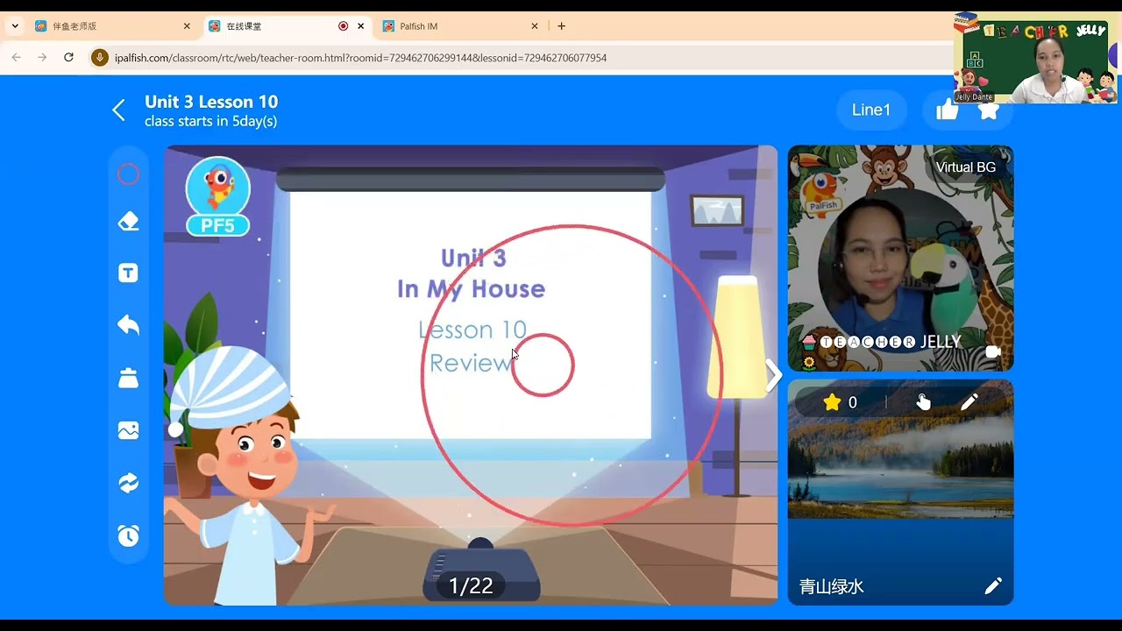Screen dimensions: 1122x631
Task: Advance to the next slide arrow
Action: 774,376
